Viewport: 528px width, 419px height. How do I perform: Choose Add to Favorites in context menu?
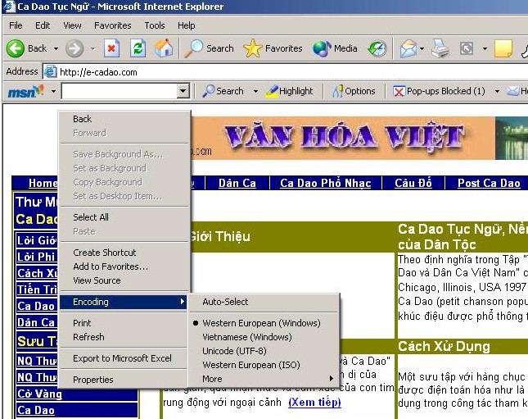click(x=124, y=266)
